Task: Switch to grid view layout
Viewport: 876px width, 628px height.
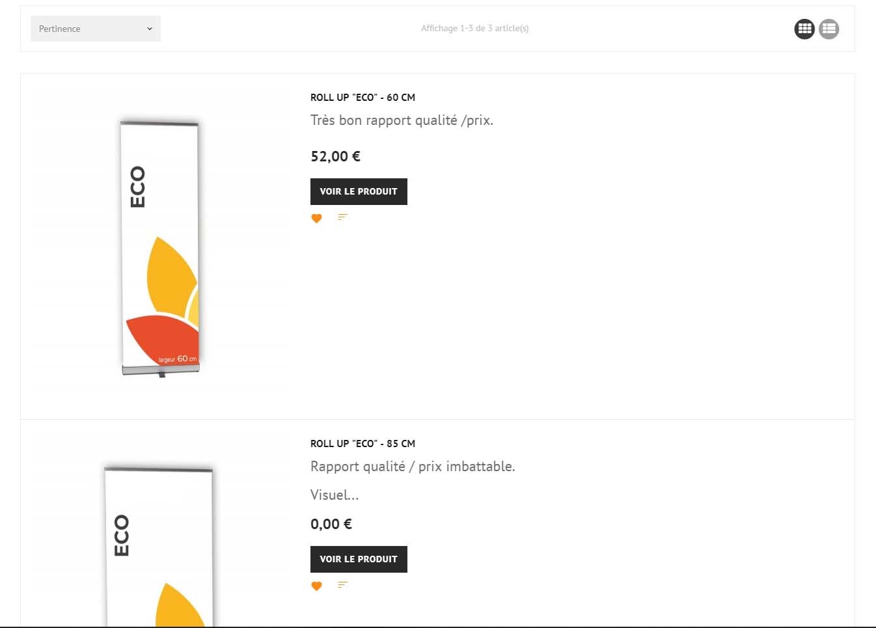Action: [x=804, y=29]
